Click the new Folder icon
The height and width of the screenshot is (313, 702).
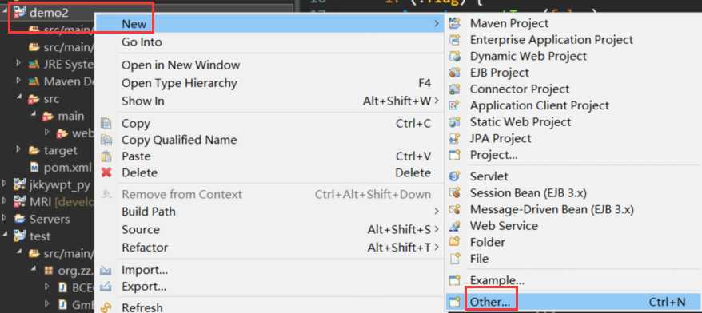click(454, 243)
